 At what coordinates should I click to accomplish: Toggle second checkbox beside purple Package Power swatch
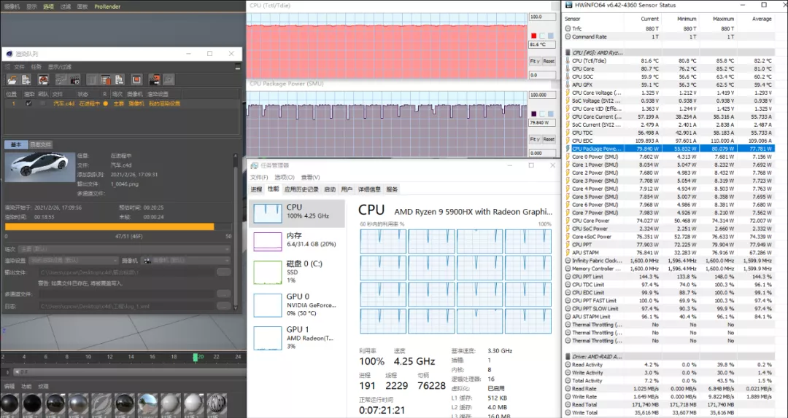[x=551, y=114]
